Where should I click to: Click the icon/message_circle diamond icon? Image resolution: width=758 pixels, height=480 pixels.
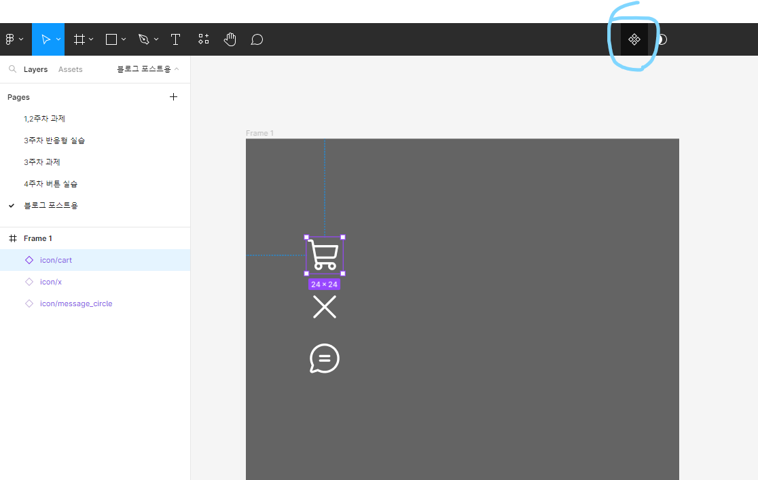coord(29,303)
